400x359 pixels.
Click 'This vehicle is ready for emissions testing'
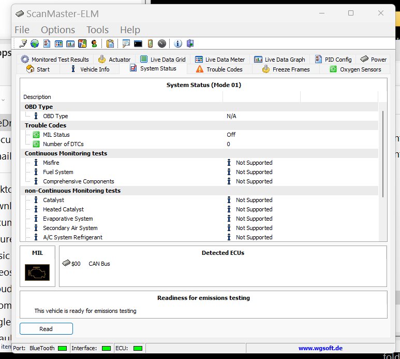85,311
